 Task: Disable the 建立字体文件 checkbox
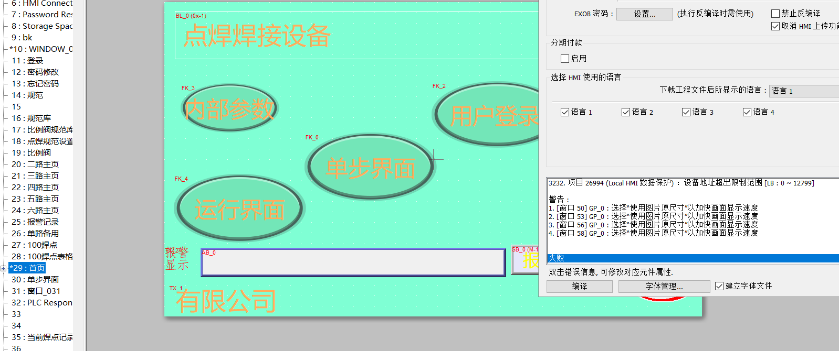pyautogui.click(x=719, y=286)
